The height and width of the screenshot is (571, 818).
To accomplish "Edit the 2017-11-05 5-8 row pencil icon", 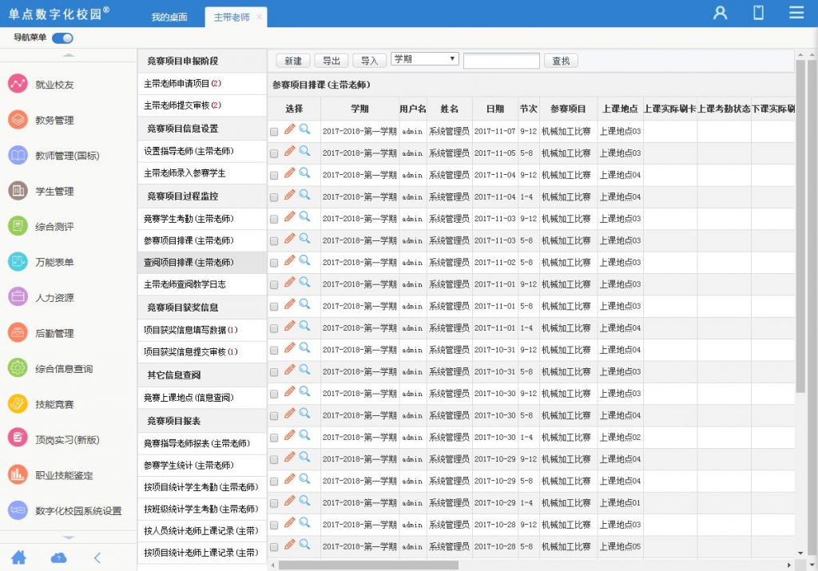I will (x=289, y=151).
